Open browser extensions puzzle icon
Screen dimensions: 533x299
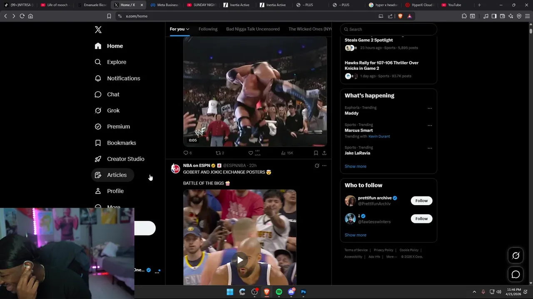click(x=464, y=16)
